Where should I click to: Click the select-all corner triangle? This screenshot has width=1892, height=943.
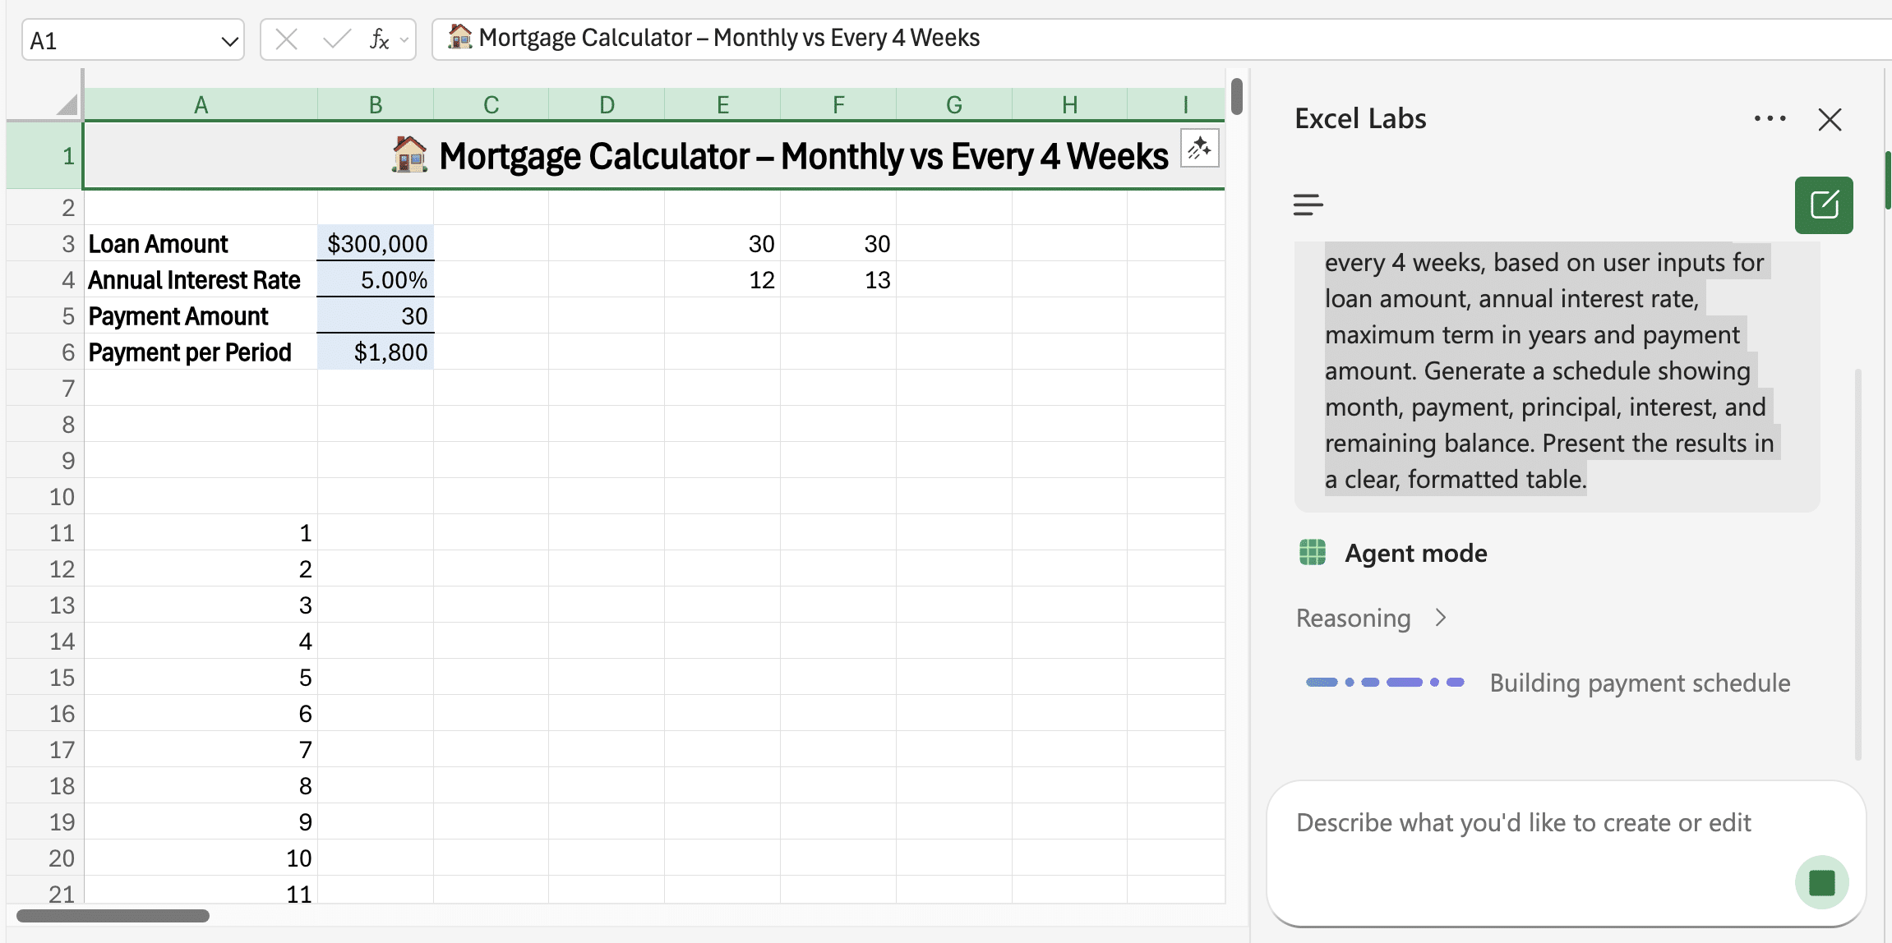(67, 104)
